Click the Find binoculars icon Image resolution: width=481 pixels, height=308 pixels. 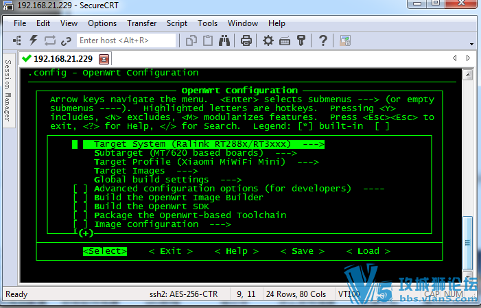[x=224, y=40]
